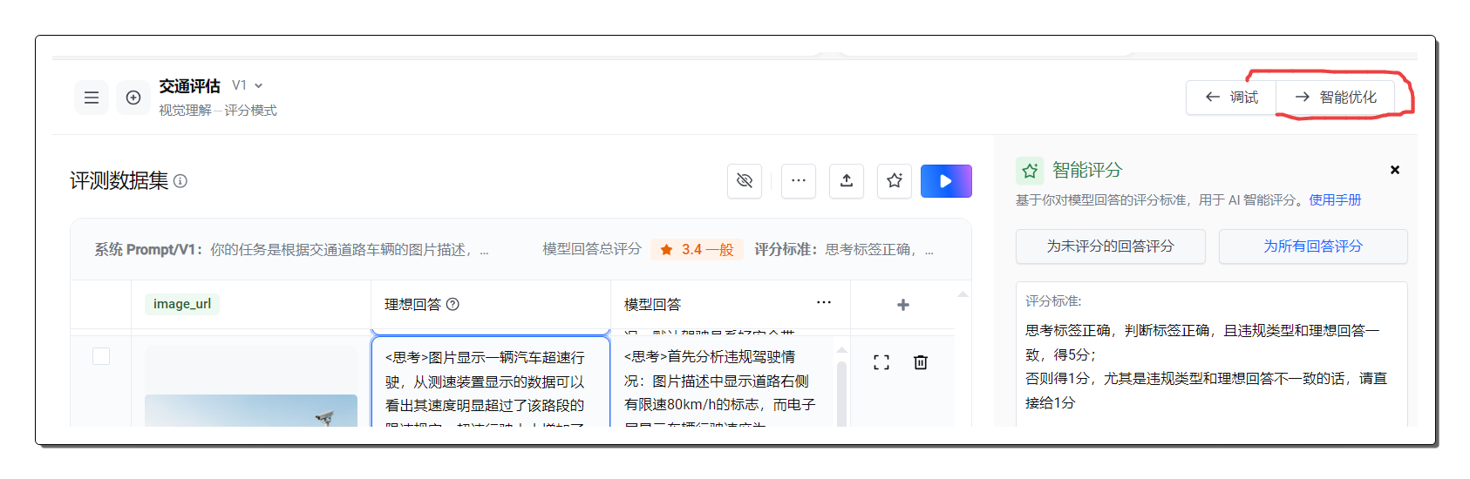Toggle the hide-eye visibility icon
The image size is (1470, 479).
click(745, 180)
